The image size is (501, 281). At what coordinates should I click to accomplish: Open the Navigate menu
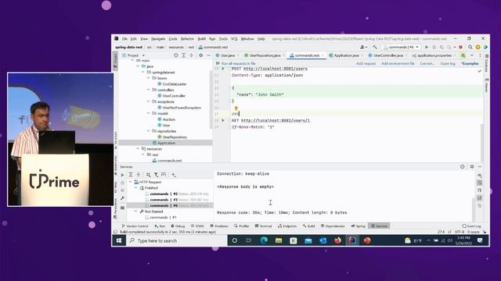[x=158, y=39]
